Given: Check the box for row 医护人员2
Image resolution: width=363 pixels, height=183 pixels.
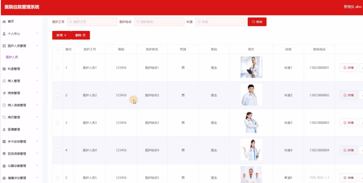Looking at the screenshot, I should 58,95.
